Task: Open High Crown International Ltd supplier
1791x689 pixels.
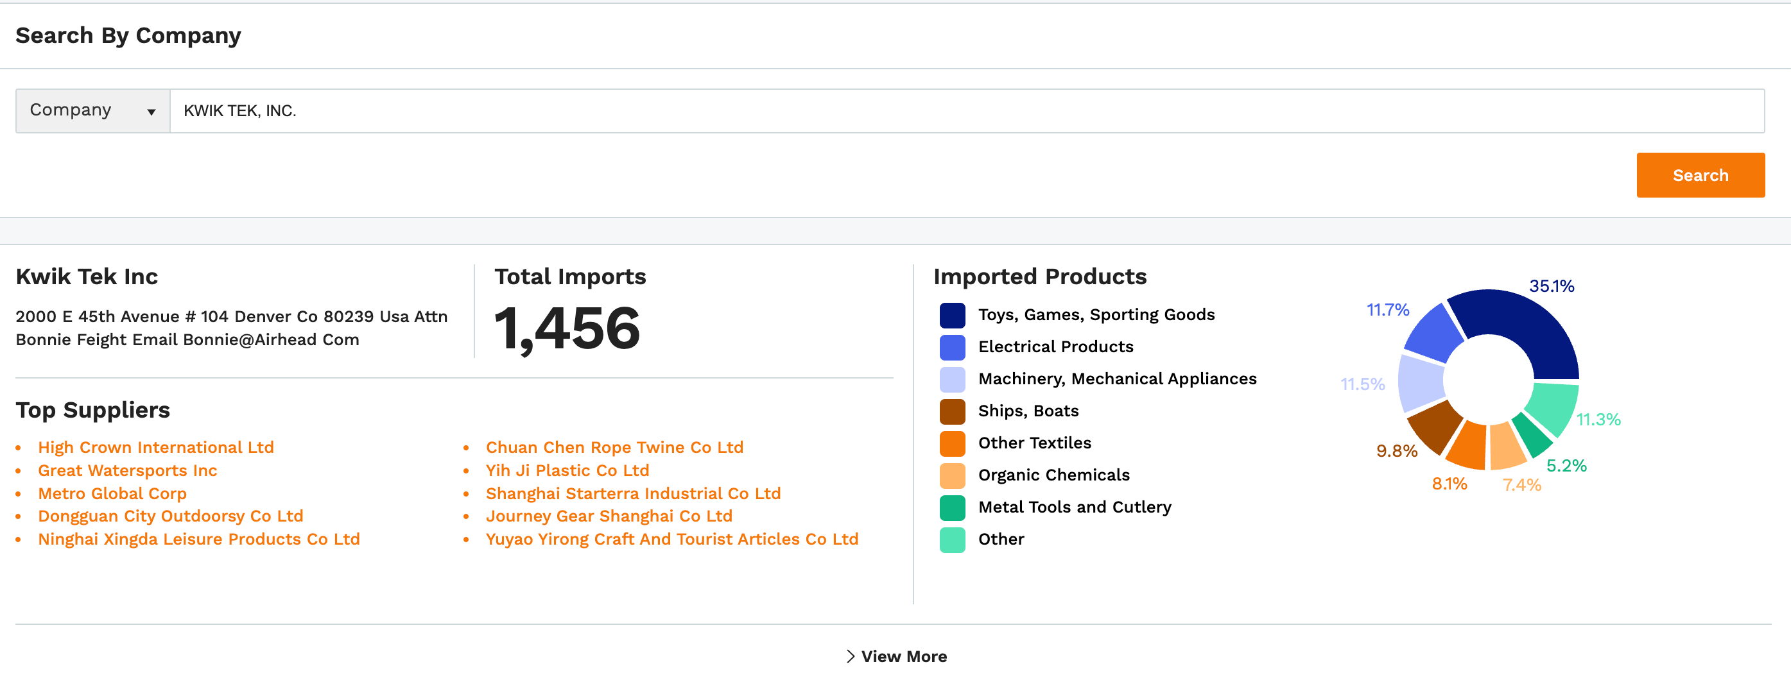Action: pyautogui.click(x=156, y=447)
